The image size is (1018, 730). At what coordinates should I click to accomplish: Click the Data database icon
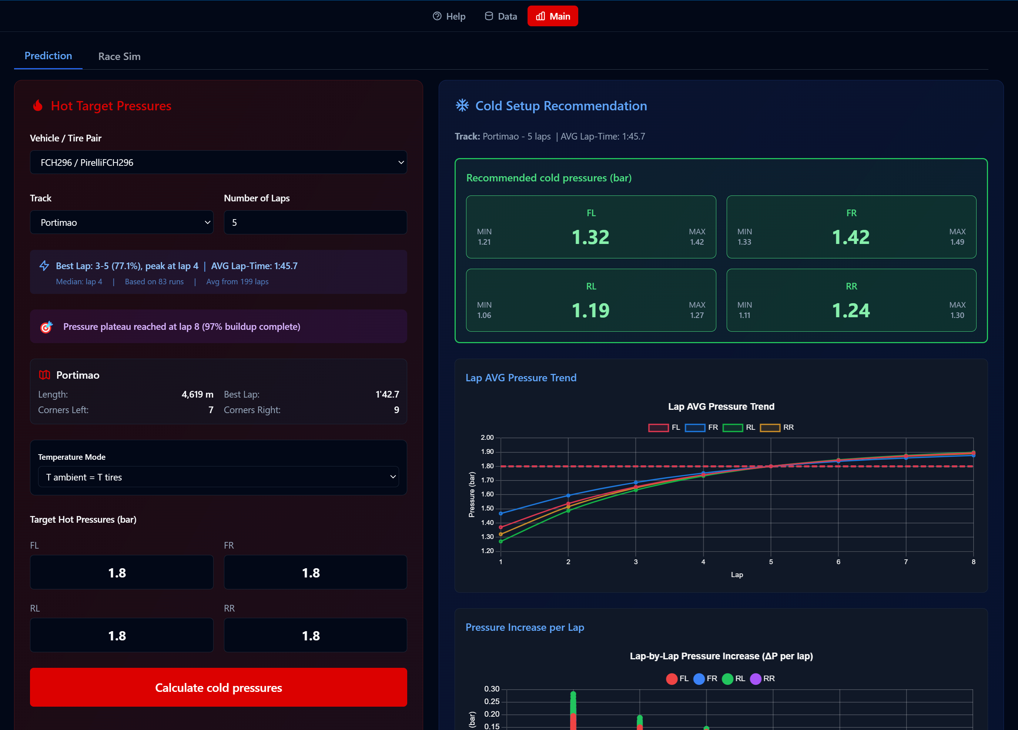click(489, 16)
